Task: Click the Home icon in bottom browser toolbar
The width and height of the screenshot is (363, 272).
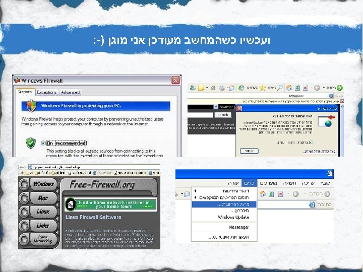Action: (262, 194)
